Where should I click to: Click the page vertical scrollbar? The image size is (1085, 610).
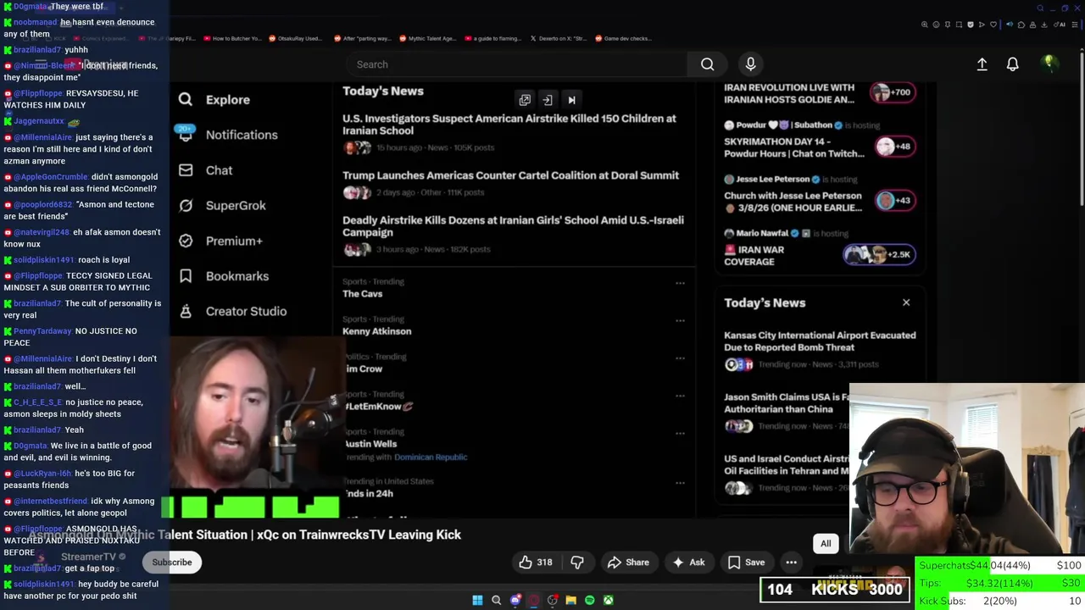coord(1082,127)
